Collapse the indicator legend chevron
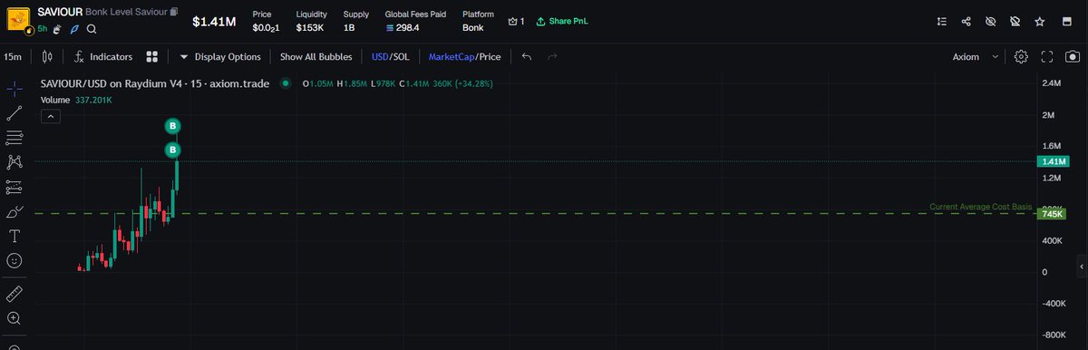 51,116
